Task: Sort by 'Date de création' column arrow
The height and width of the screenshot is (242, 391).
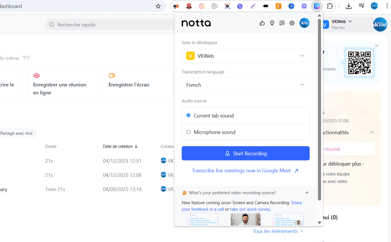Action: (136, 146)
